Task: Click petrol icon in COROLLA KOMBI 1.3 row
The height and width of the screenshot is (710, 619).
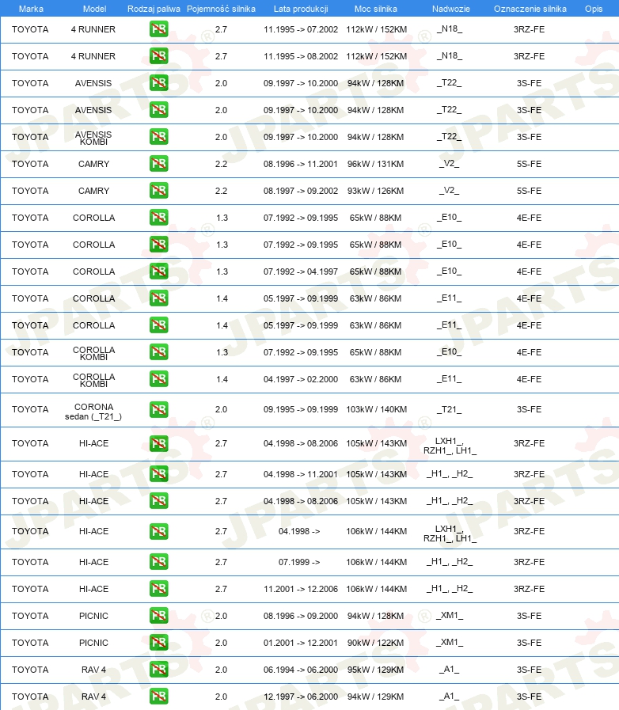Action: (158, 352)
